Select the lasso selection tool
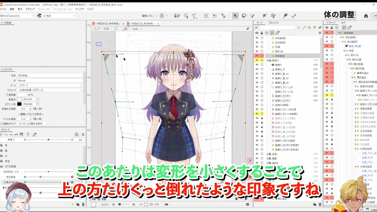This screenshot has height=212, width=377. tap(244, 16)
